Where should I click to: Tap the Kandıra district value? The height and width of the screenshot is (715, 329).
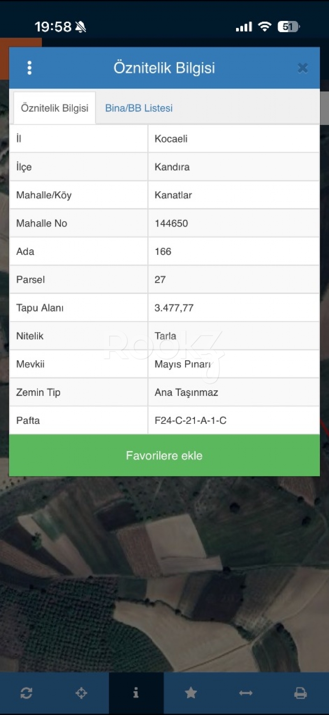pyautogui.click(x=172, y=167)
